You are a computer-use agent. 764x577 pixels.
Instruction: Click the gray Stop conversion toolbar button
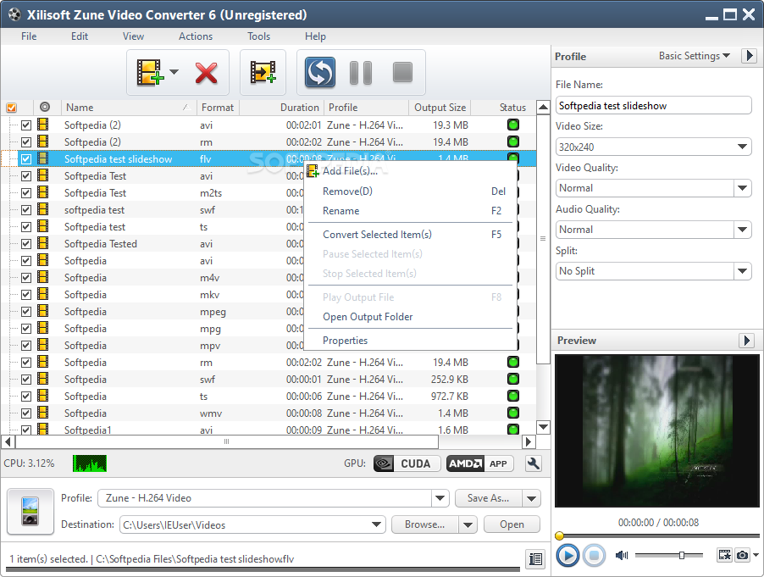coord(402,72)
